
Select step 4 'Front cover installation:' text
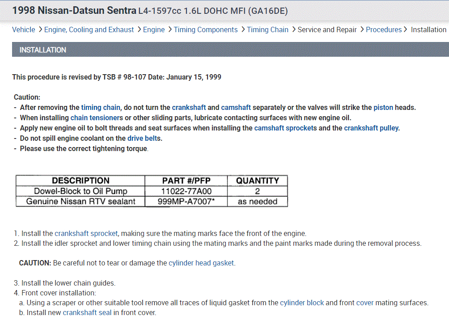(x=55, y=293)
